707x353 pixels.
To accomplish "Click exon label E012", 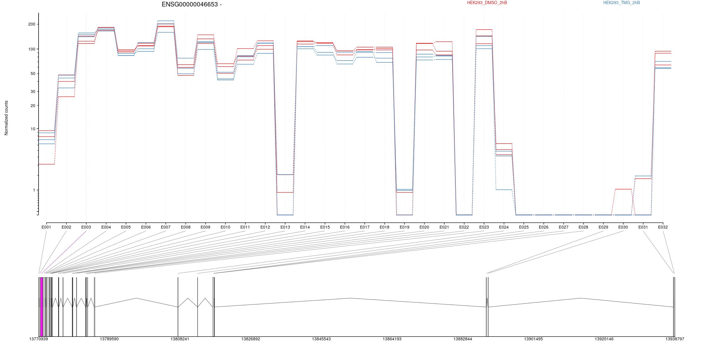I will click(x=265, y=227).
